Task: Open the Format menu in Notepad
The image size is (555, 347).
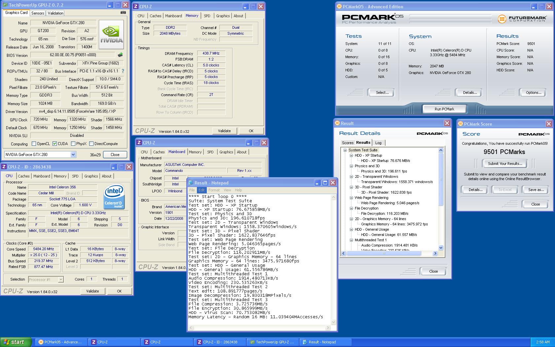Action: [x=214, y=190]
